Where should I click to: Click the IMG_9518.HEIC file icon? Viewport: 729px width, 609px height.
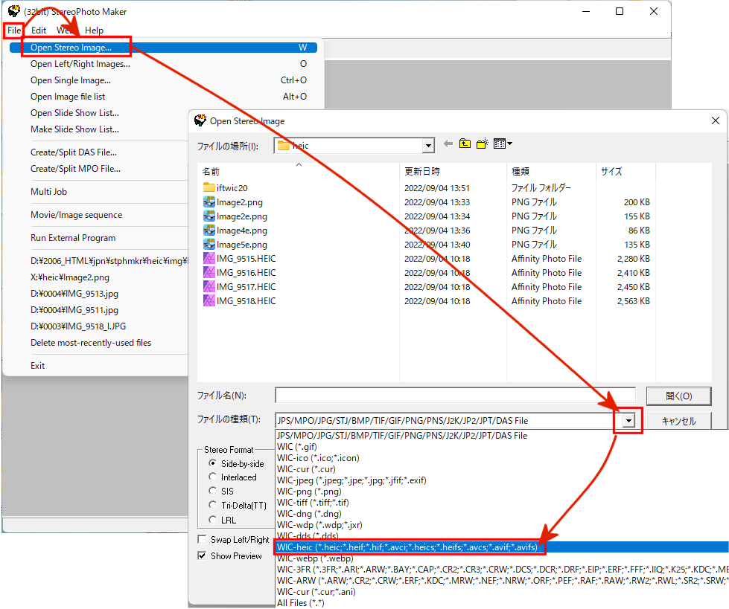point(209,301)
